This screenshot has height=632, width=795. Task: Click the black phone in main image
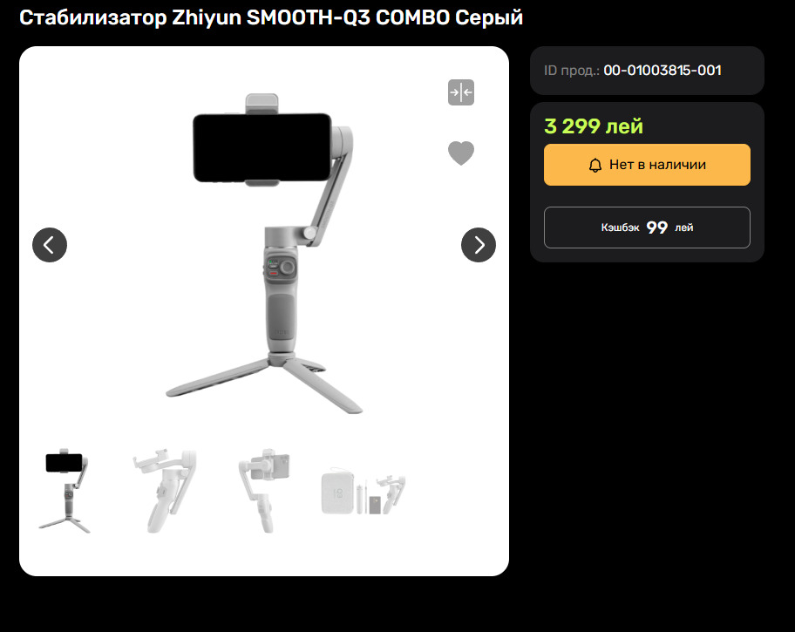(262, 147)
